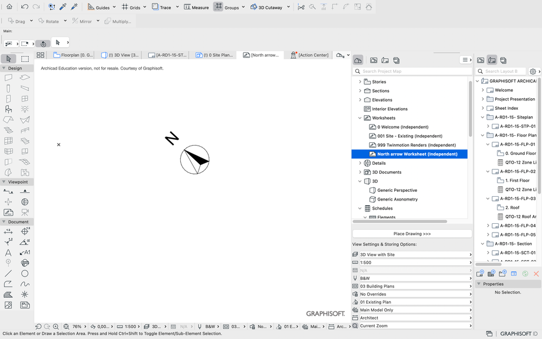Click the Rotate command
Viewport: 542px width, 339px height.
pos(49,21)
